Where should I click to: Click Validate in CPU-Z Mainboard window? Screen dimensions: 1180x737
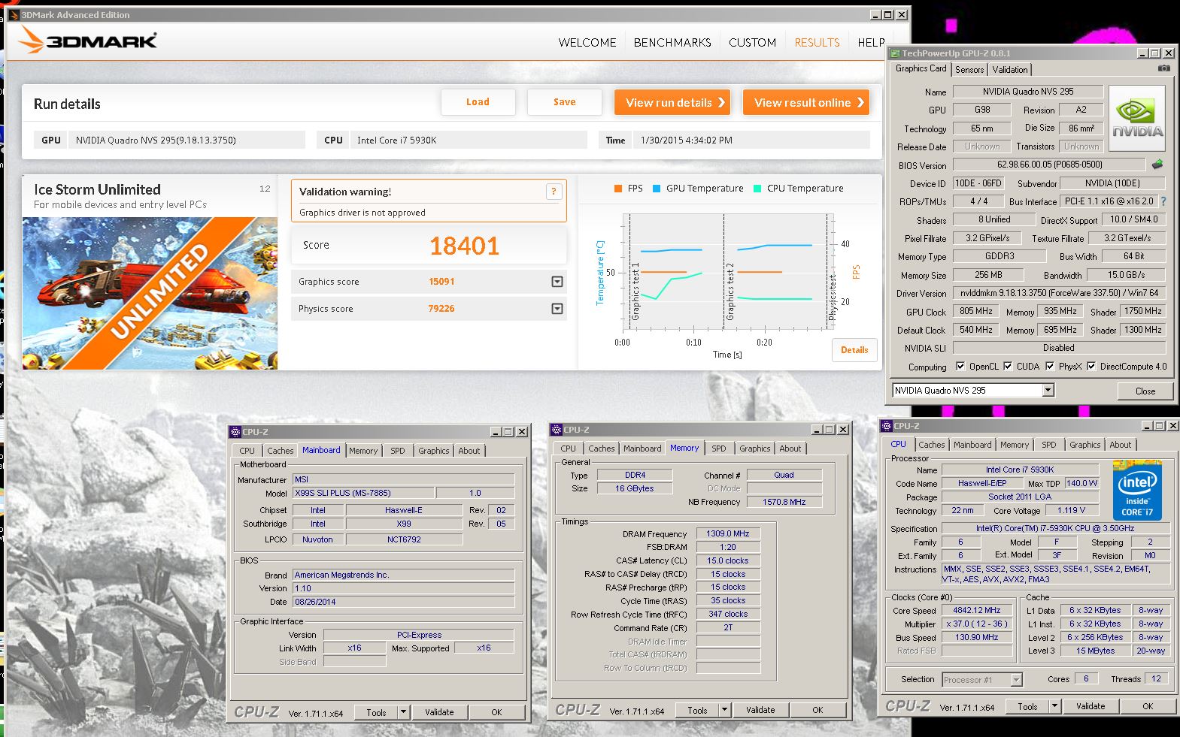pyautogui.click(x=439, y=712)
